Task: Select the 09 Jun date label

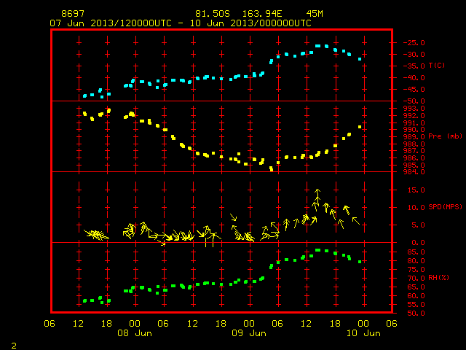Action: click(249, 333)
